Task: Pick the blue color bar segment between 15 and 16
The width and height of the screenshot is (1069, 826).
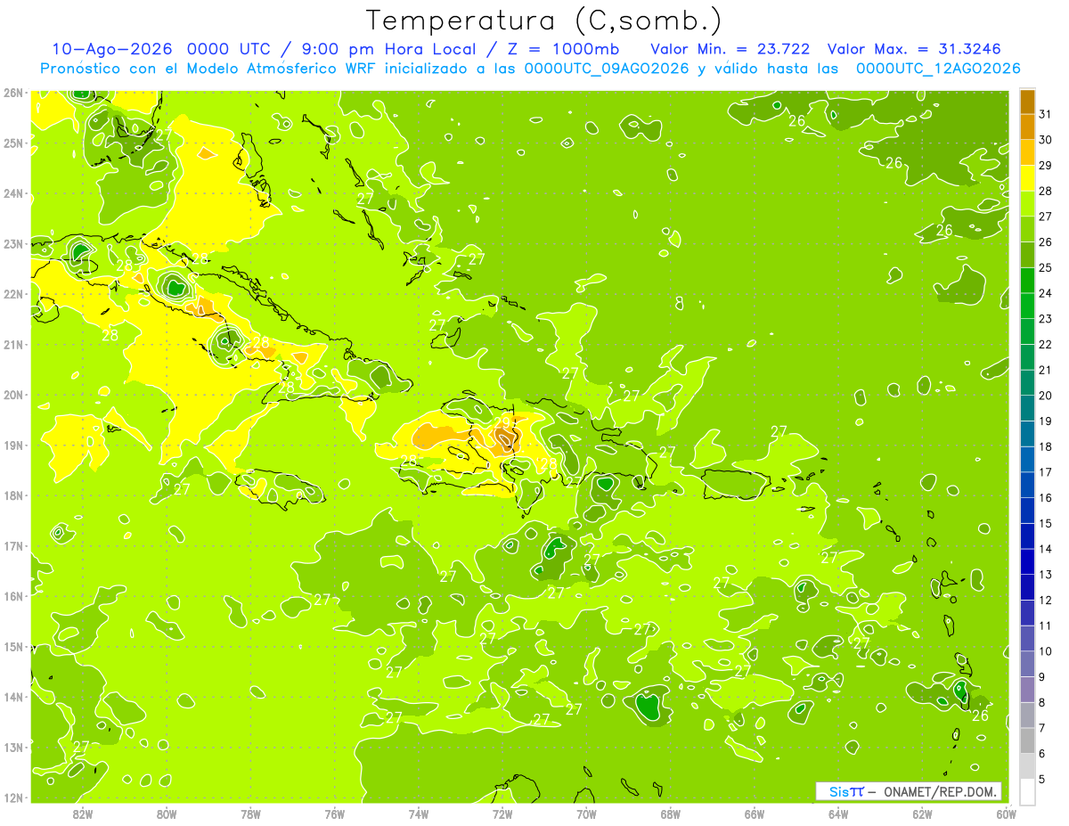Action: coord(1027,511)
